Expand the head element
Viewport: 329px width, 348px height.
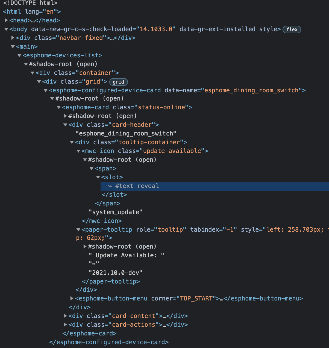6,20
